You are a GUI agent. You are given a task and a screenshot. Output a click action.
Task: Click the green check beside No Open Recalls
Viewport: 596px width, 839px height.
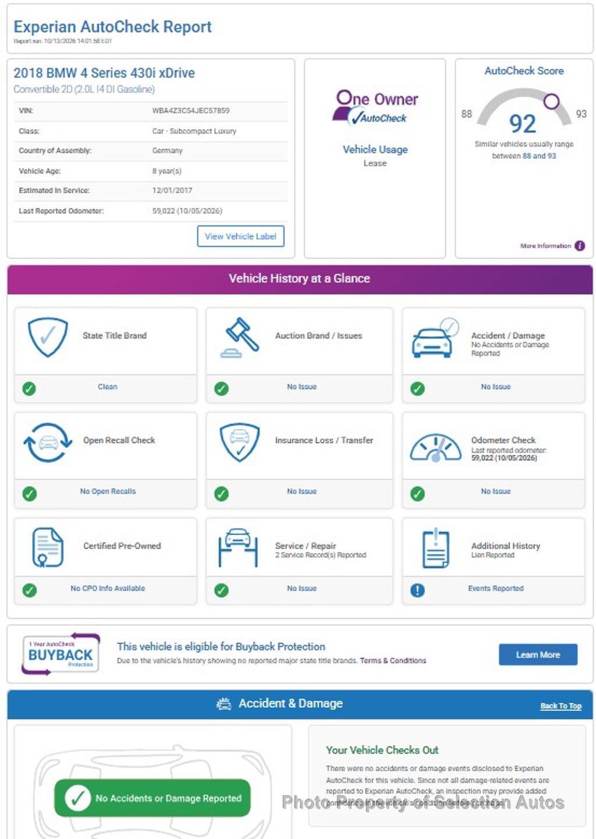click(29, 494)
